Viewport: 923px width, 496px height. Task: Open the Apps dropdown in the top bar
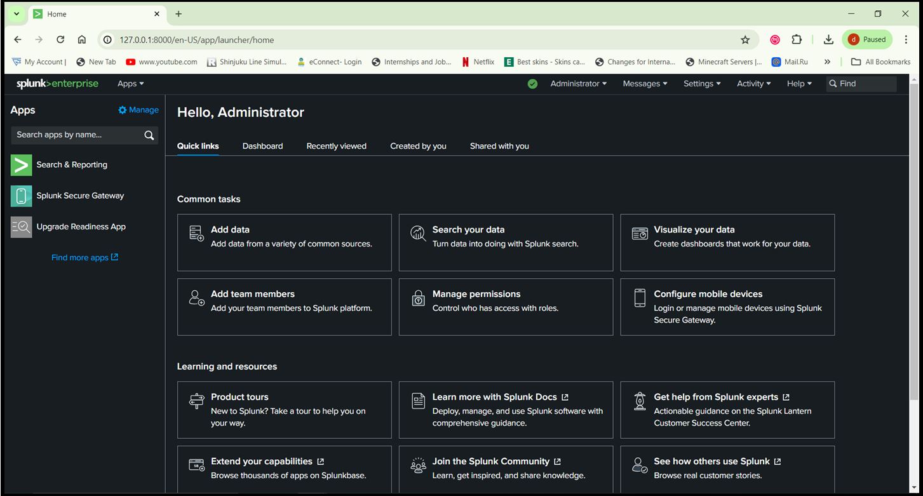tap(130, 83)
